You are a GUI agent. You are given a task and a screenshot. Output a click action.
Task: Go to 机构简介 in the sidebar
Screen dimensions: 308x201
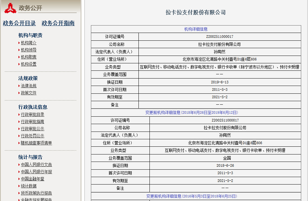click(x=28, y=43)
